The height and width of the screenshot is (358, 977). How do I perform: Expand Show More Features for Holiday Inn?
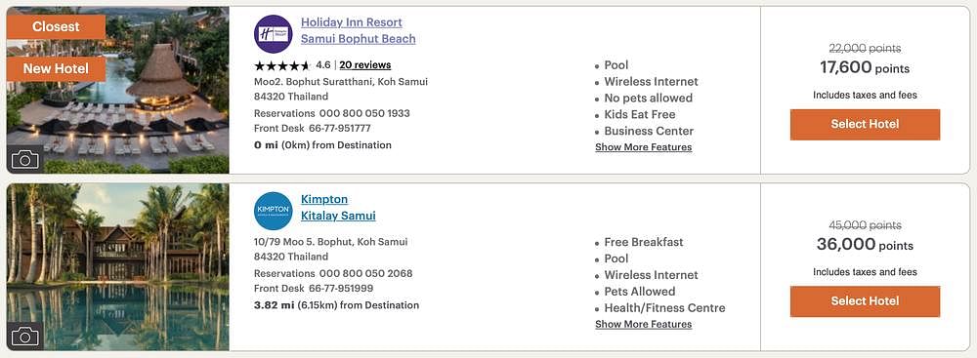coord(643,147)
